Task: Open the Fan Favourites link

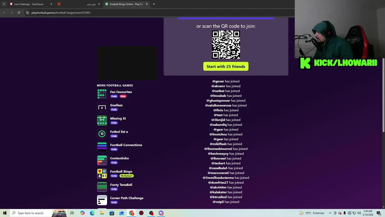Action: point(121,92)
